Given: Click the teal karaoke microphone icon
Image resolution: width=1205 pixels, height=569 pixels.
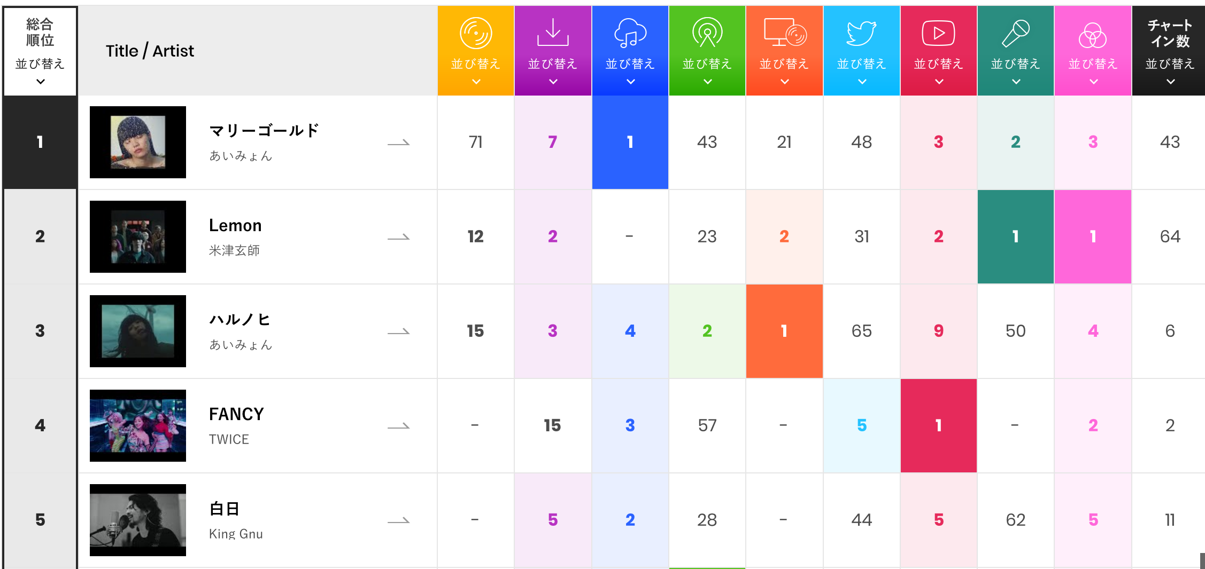Looking at the screenshot, I should pos(1015,33).
